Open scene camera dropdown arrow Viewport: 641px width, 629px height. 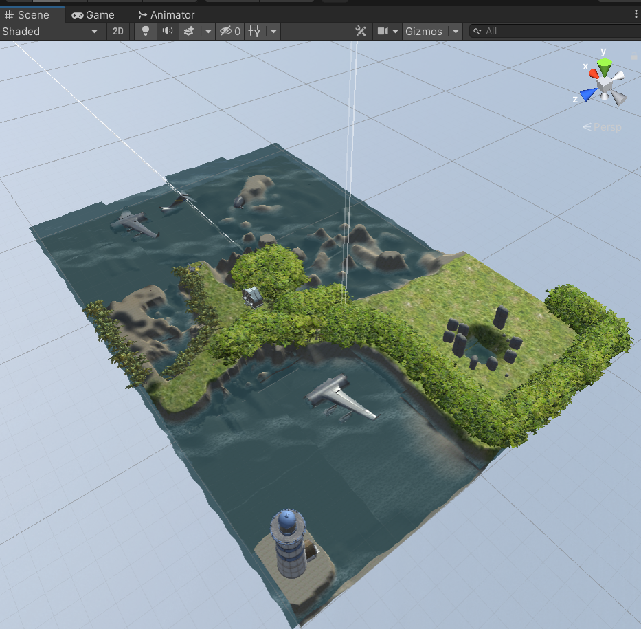395,32
